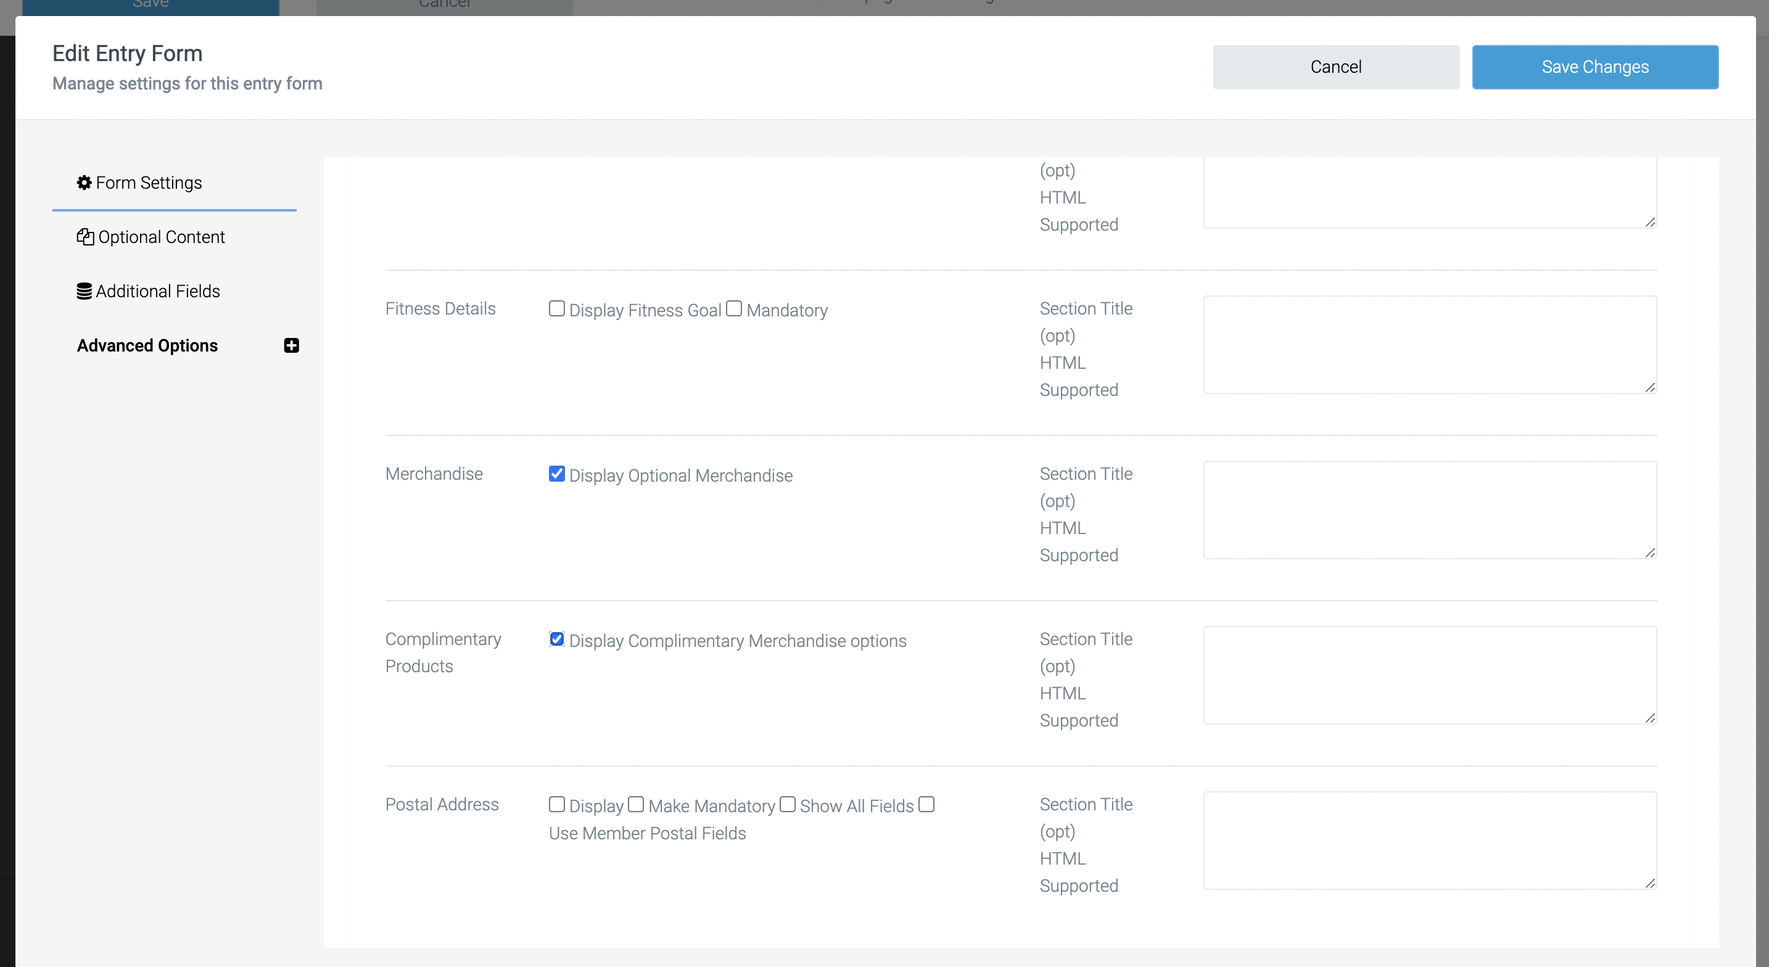1769x967 pixels.
Task: Check Use Member Postal Fields checkbox
Action: tap(926, 804)
